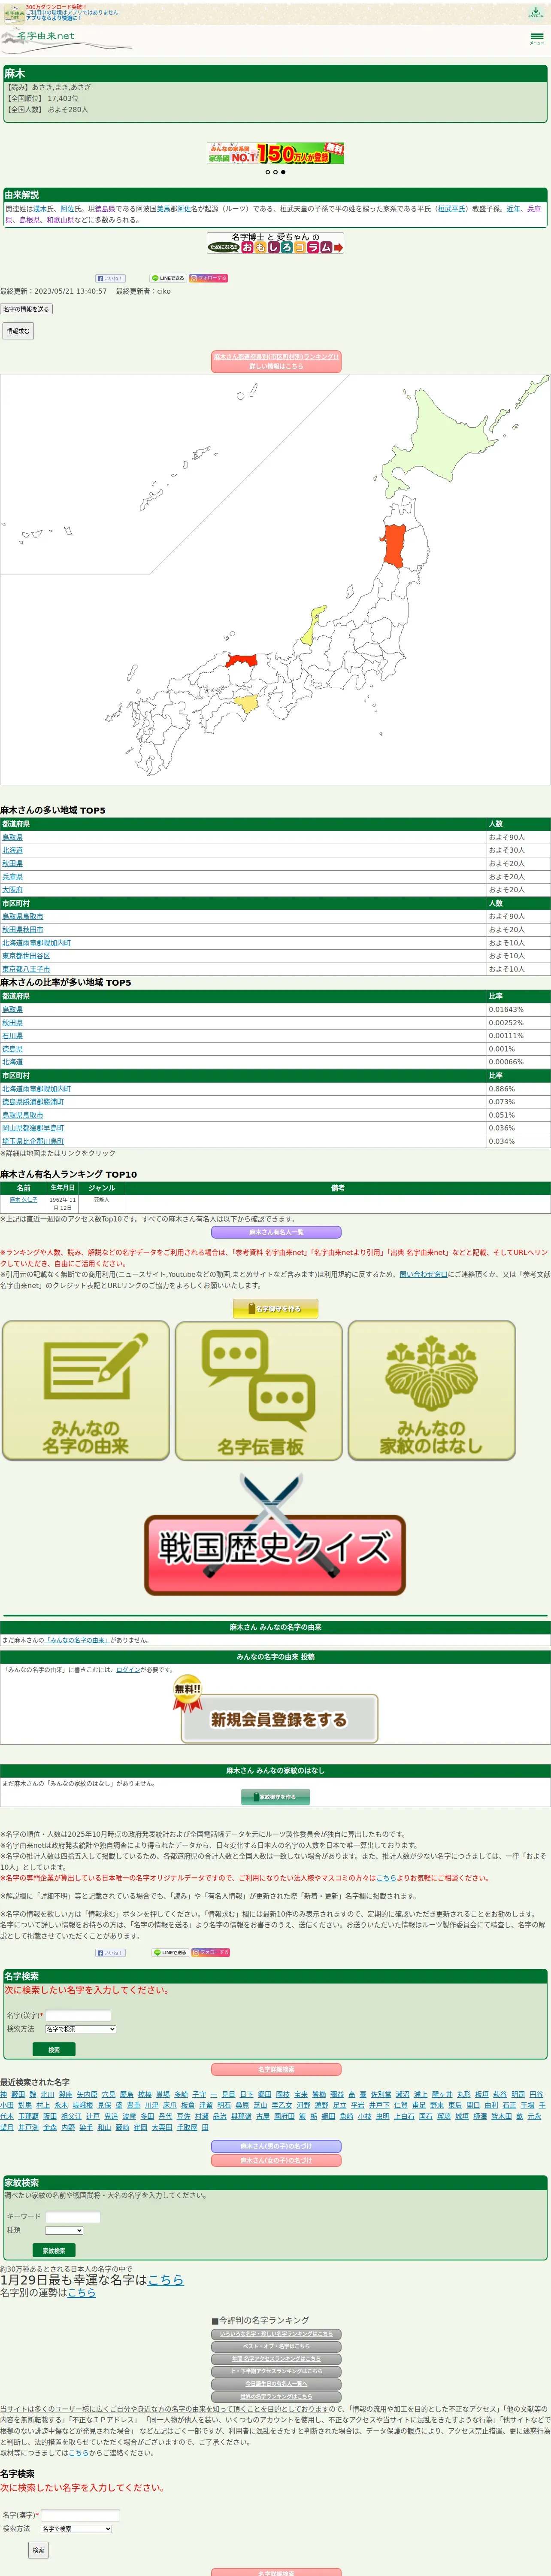
Task: Click the 情報求む button
Action: (x=18, y=330)
